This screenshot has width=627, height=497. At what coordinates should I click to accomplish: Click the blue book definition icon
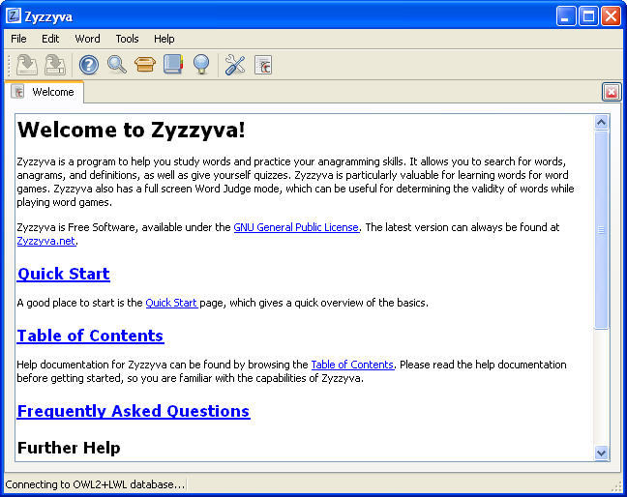tap(173, 65)
